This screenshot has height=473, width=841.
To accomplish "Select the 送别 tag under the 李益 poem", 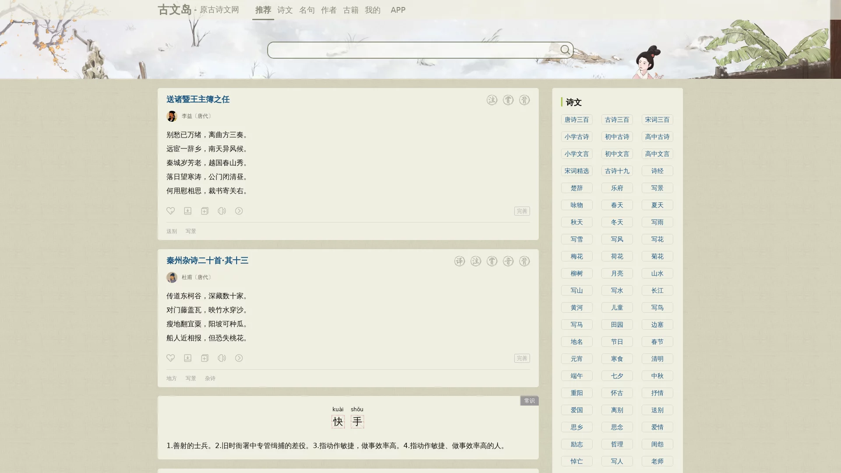I will [x=171, y=231].
